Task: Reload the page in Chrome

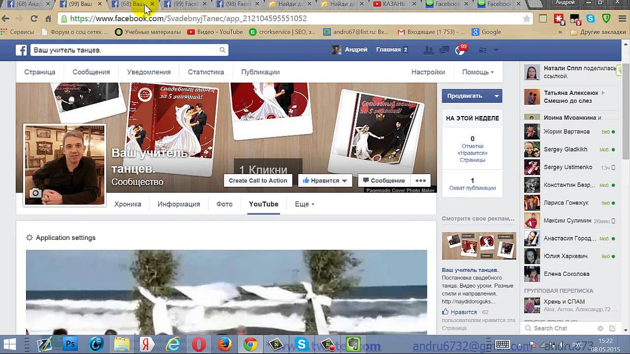Action: coord(34,19)
